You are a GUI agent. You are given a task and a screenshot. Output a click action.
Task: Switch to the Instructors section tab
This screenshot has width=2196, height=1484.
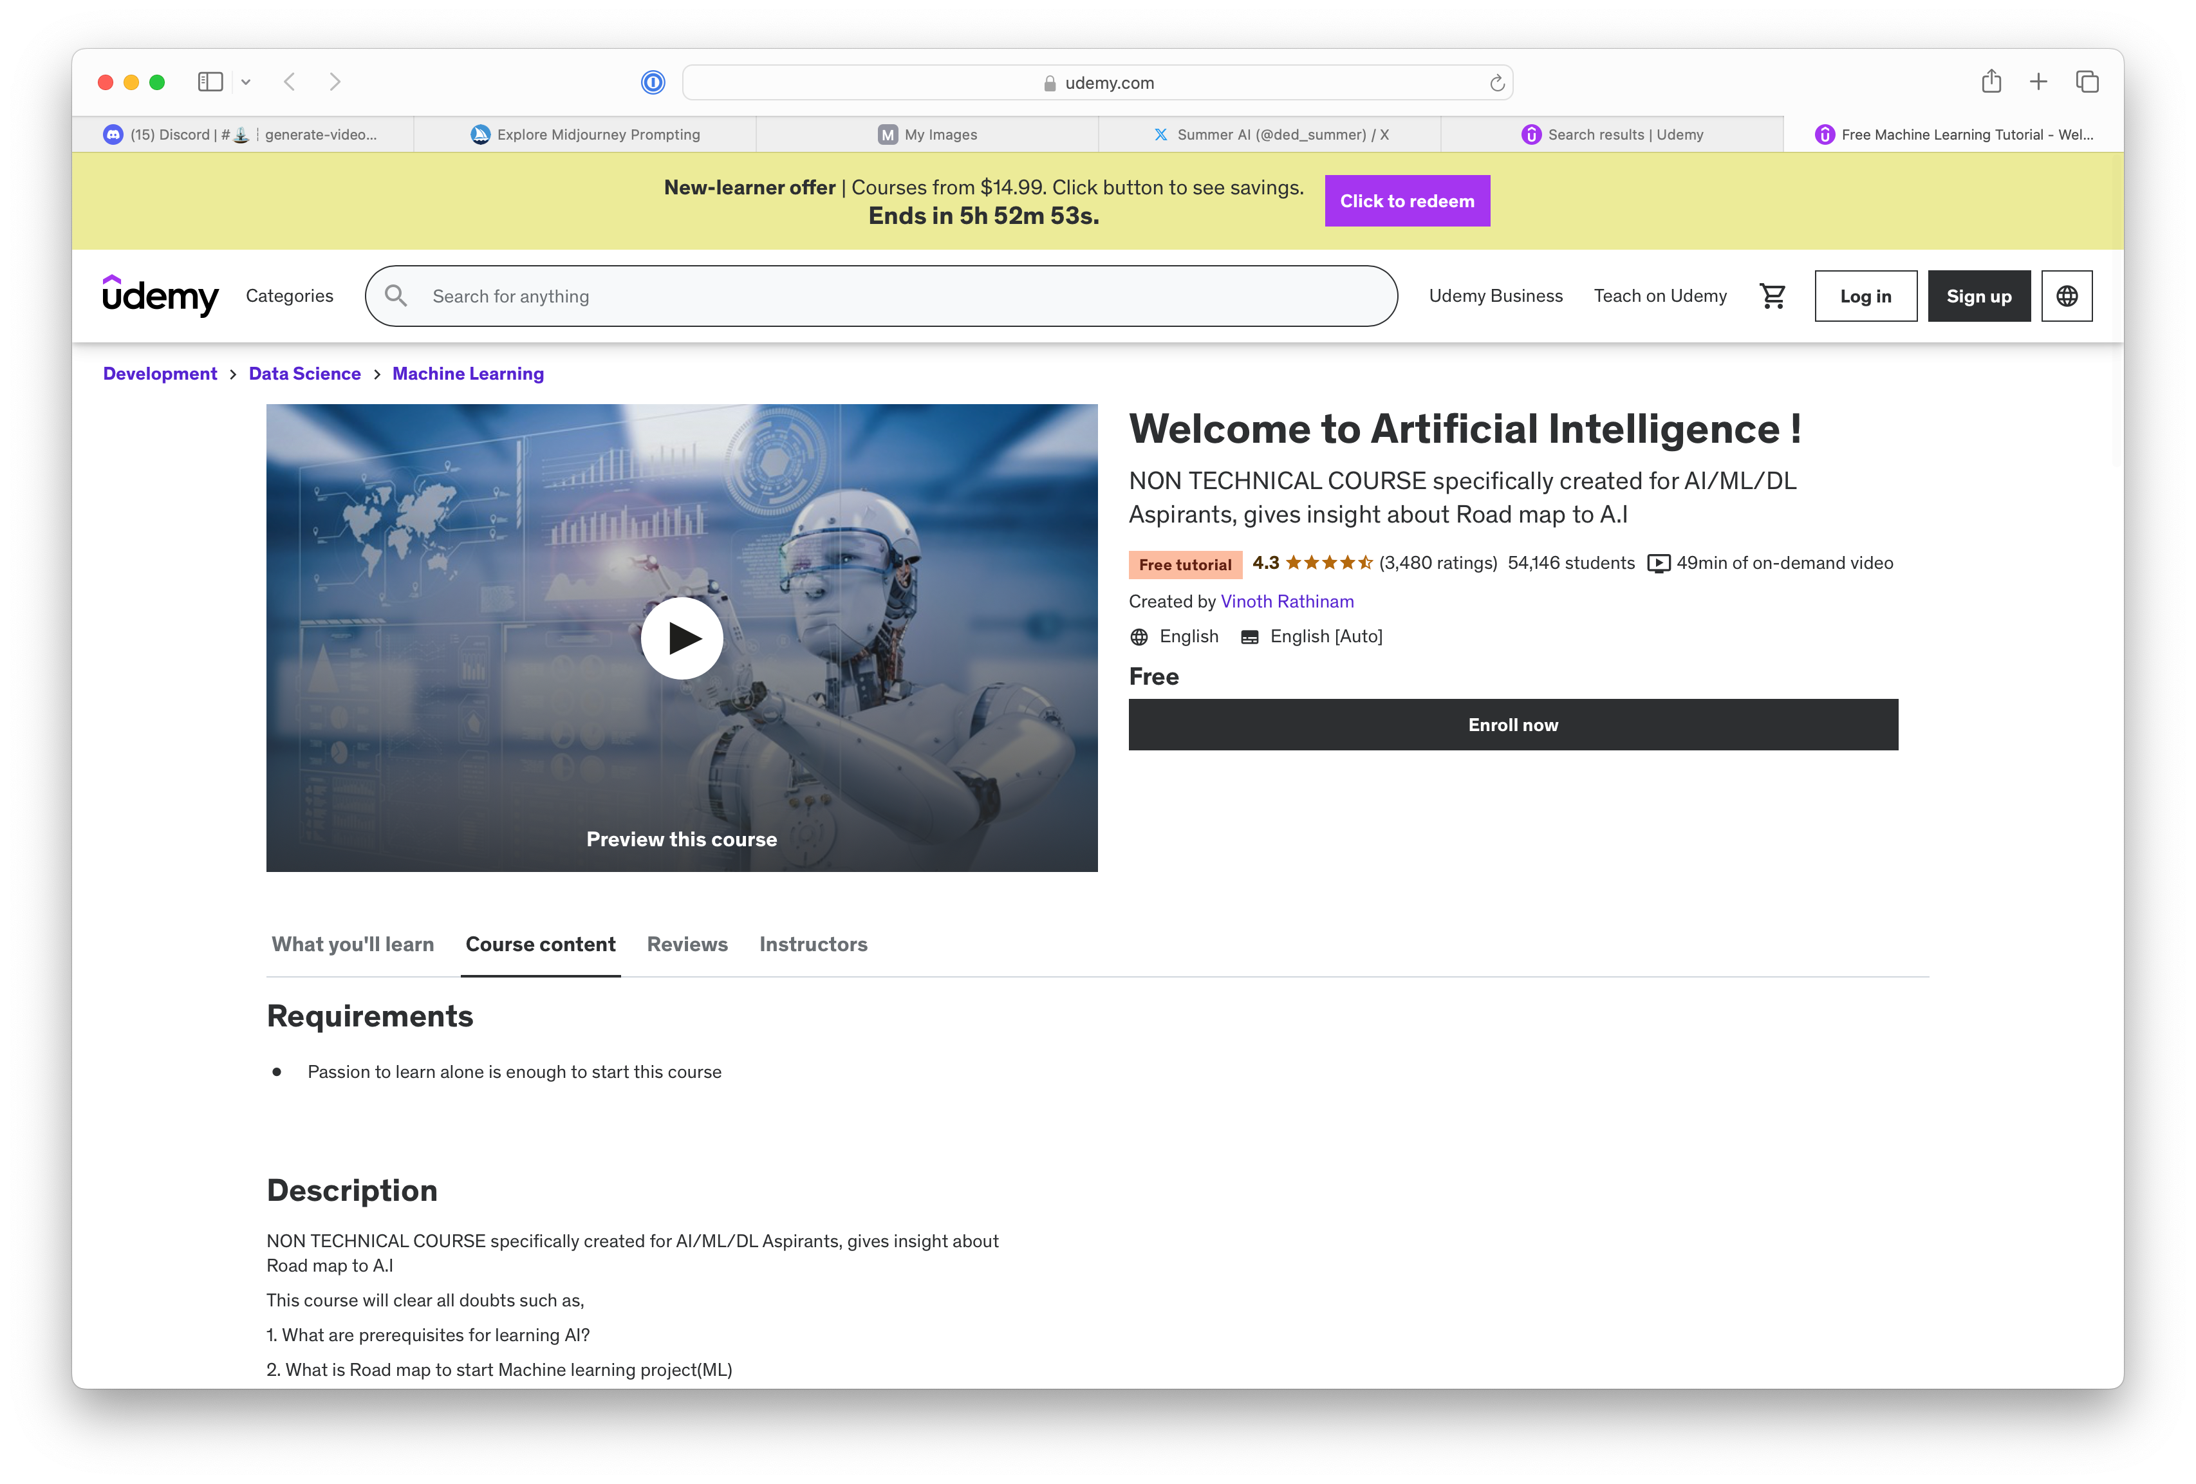[x=813, y=943]
